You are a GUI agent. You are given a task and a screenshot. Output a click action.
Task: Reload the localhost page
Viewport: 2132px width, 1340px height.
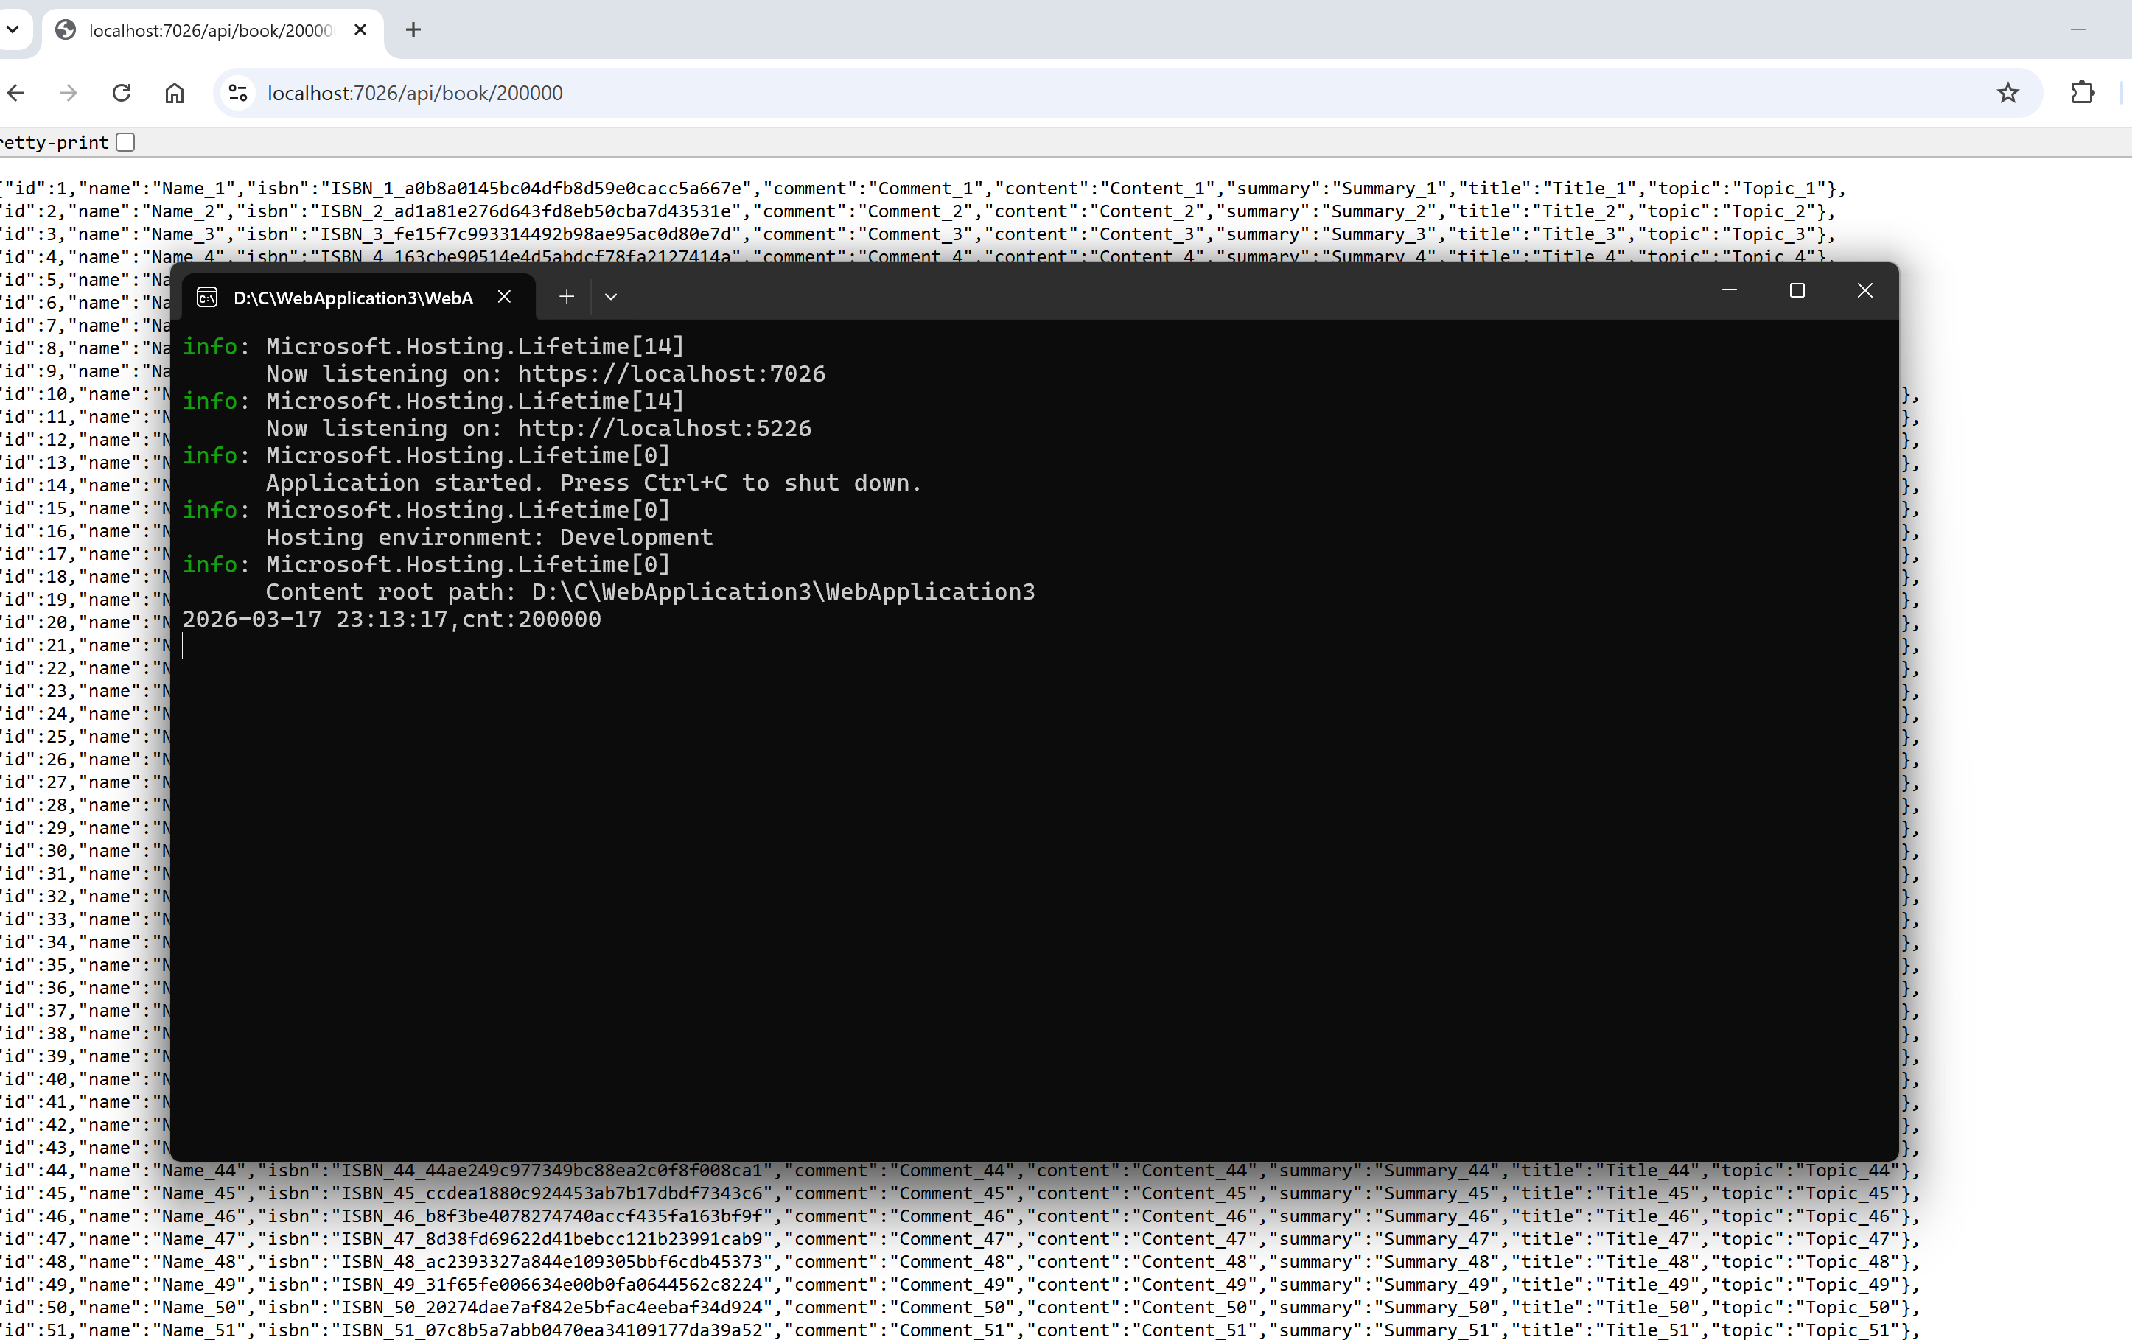122,93
